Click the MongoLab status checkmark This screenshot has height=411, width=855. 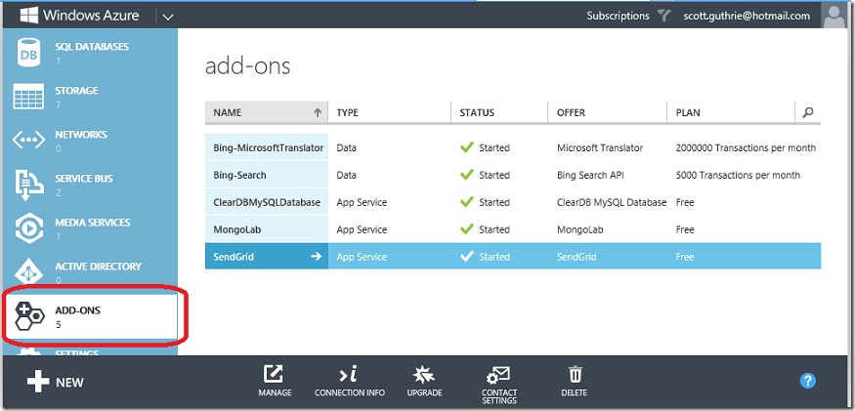(467, 229)
